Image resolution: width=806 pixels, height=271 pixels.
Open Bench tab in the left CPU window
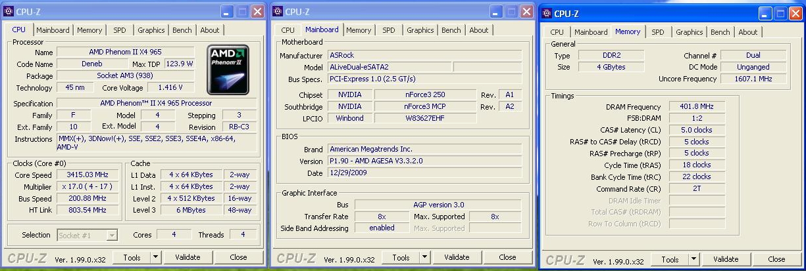[x=182, y=30]
